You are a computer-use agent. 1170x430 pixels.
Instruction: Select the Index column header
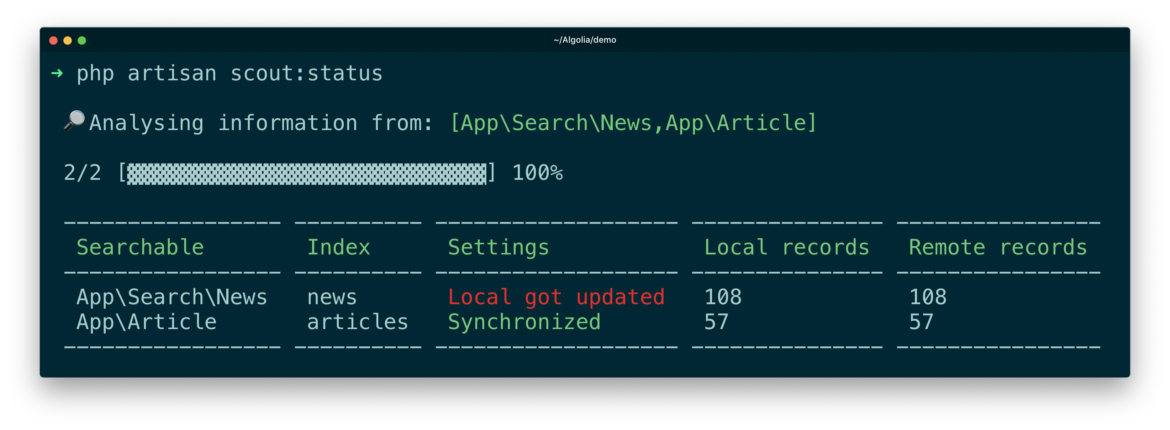[338, 247]
